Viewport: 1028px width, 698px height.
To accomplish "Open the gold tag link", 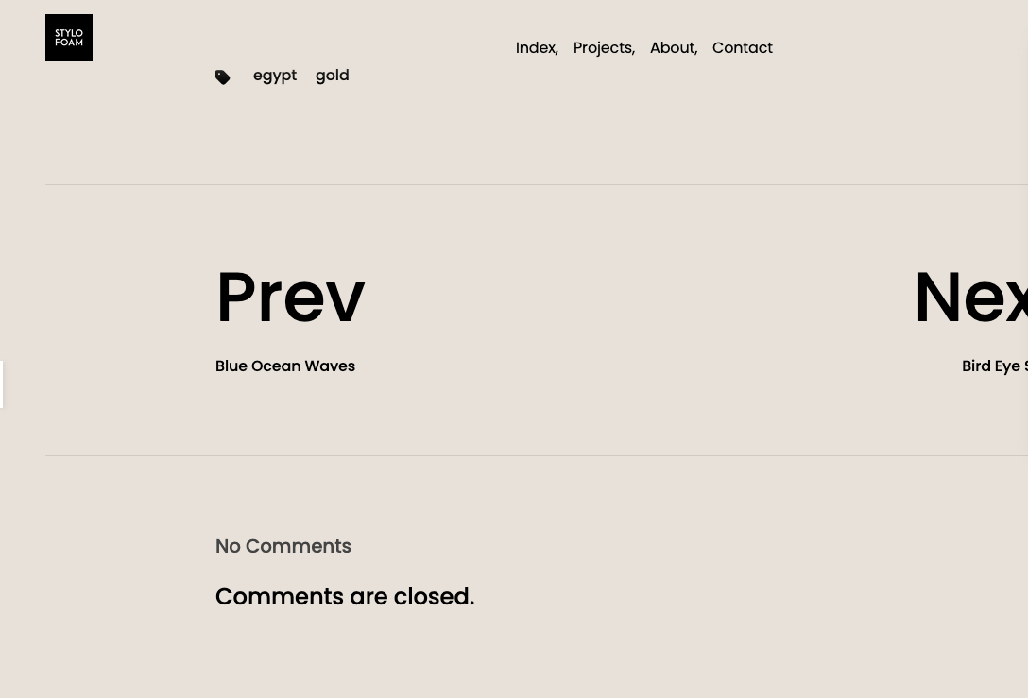I will (332, 76).
